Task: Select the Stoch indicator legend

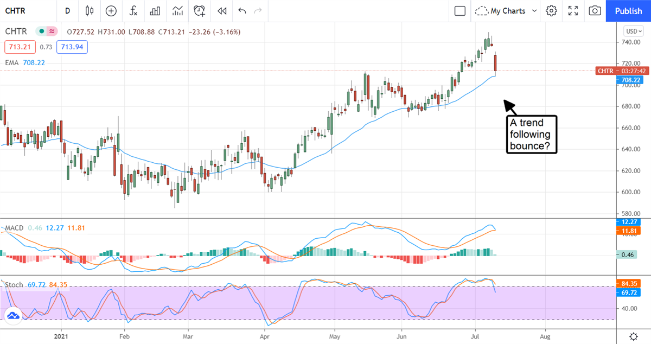Action: [x=14, y=284]
